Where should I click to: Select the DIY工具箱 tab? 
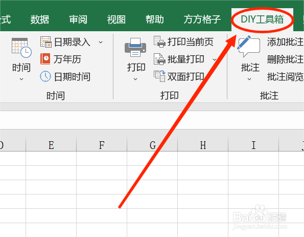pyautogui.click(x=262, y=19)
